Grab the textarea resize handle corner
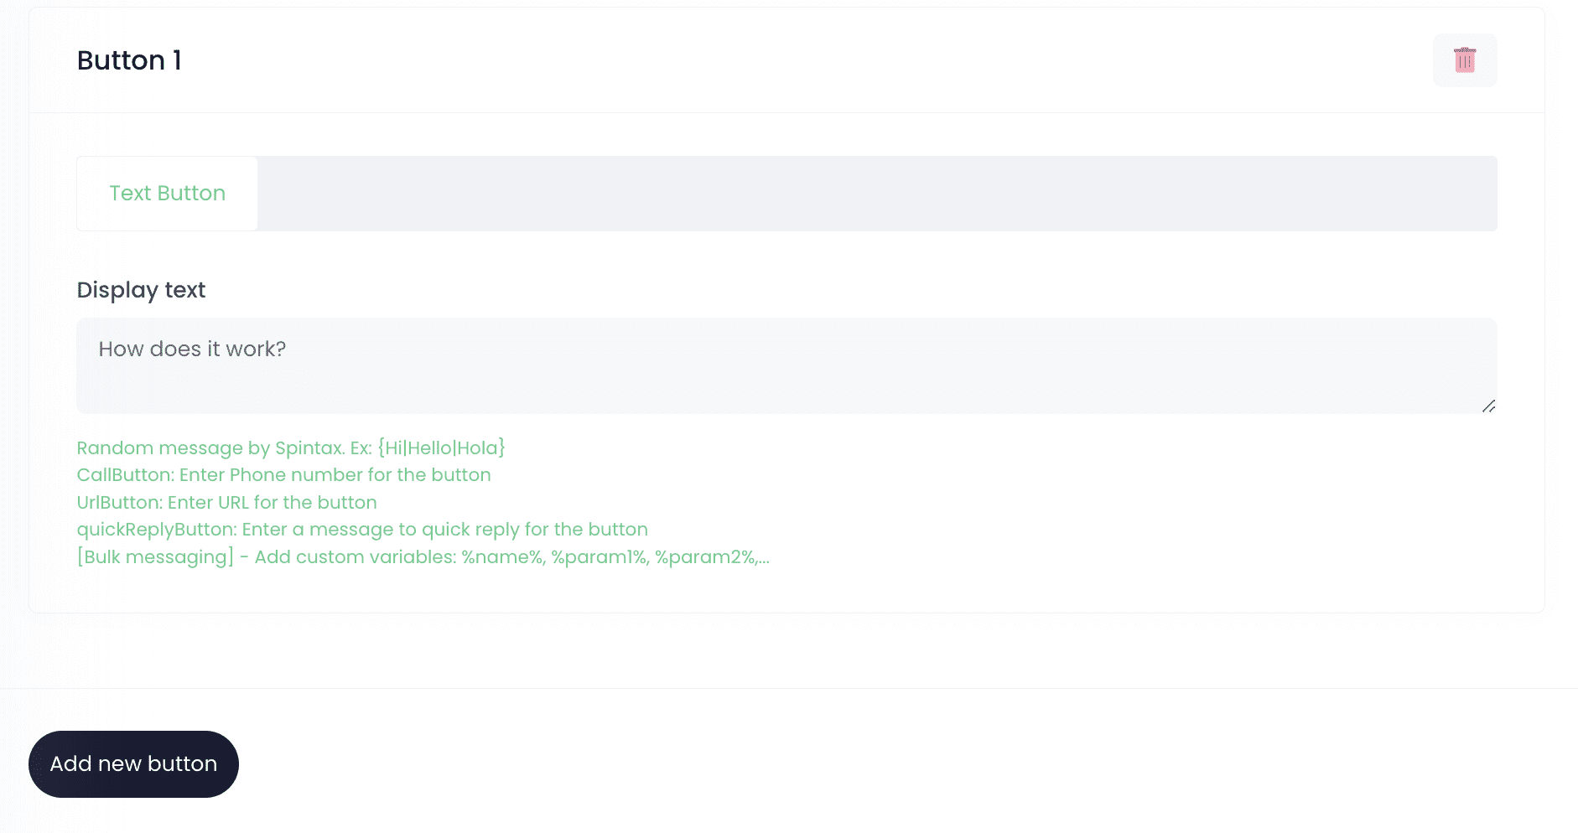 (x=1488, y=406)
